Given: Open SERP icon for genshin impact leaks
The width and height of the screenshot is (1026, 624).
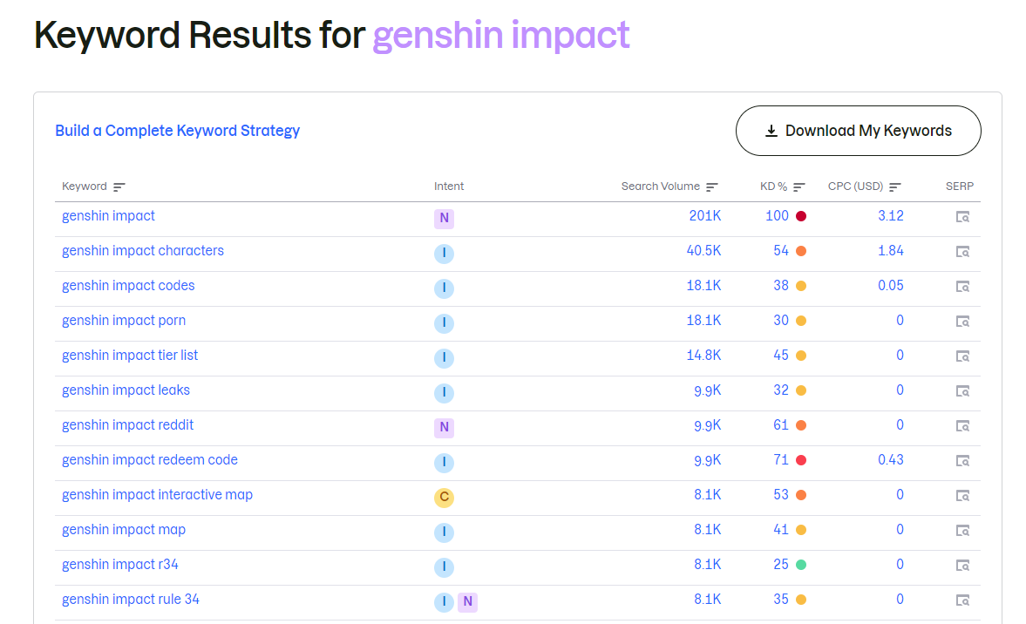Looking at the screenshot, I should pos(962,391).
